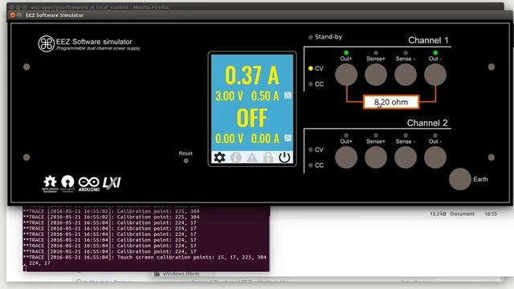
Task: Click the Earth terminal
Action: pos(460,179)
